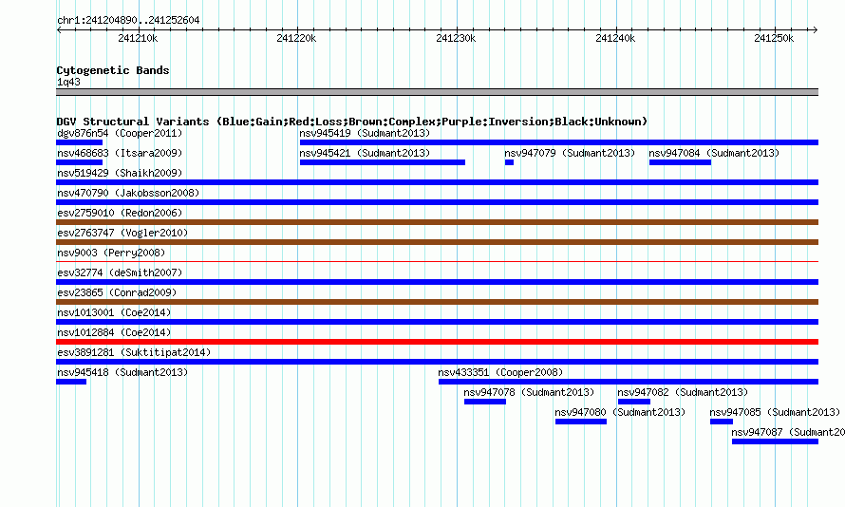Select the blue bar under nsv470790
Screen dimensions: 845x507
(437, 202)
